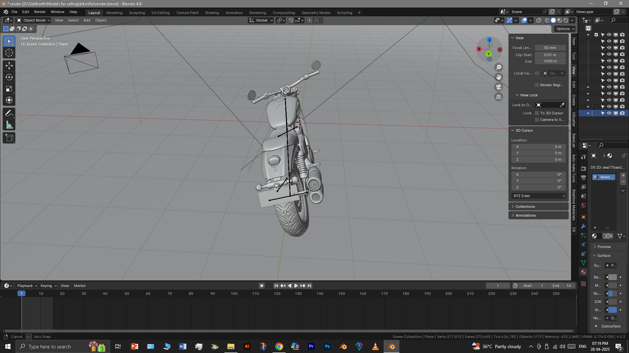Open the Object Mode dropdown

pos(33,20)
